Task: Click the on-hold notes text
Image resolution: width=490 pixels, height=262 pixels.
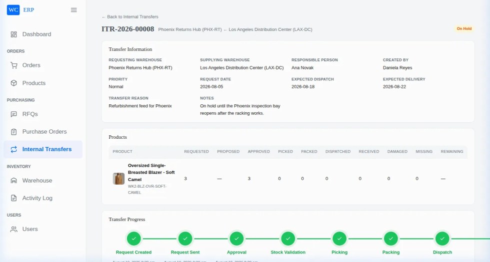Action: coord(240,109)
